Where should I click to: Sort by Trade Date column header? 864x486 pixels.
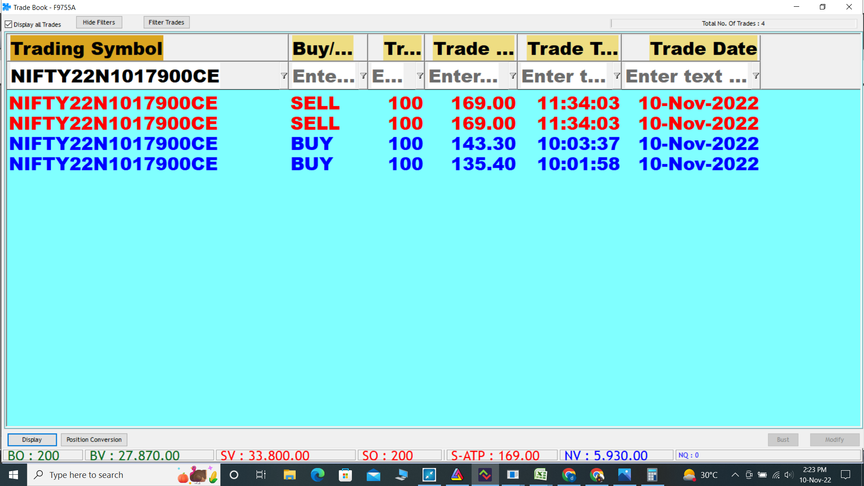(691, 48)
